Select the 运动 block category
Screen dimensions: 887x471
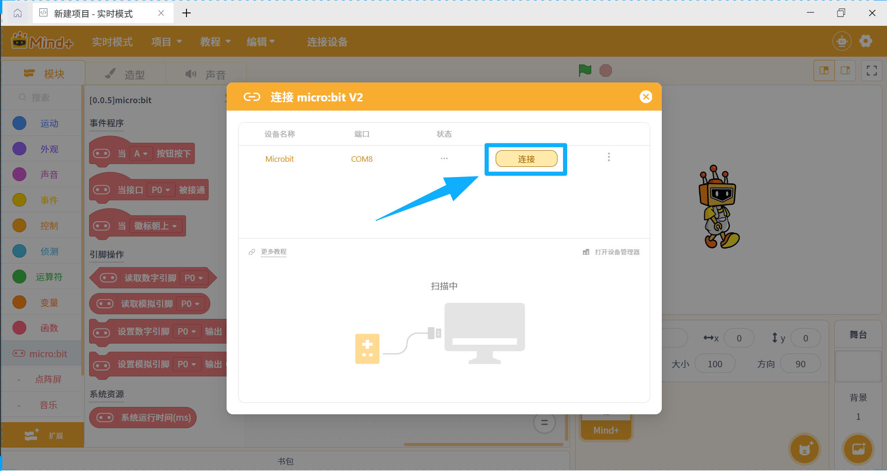pos(42,123)
